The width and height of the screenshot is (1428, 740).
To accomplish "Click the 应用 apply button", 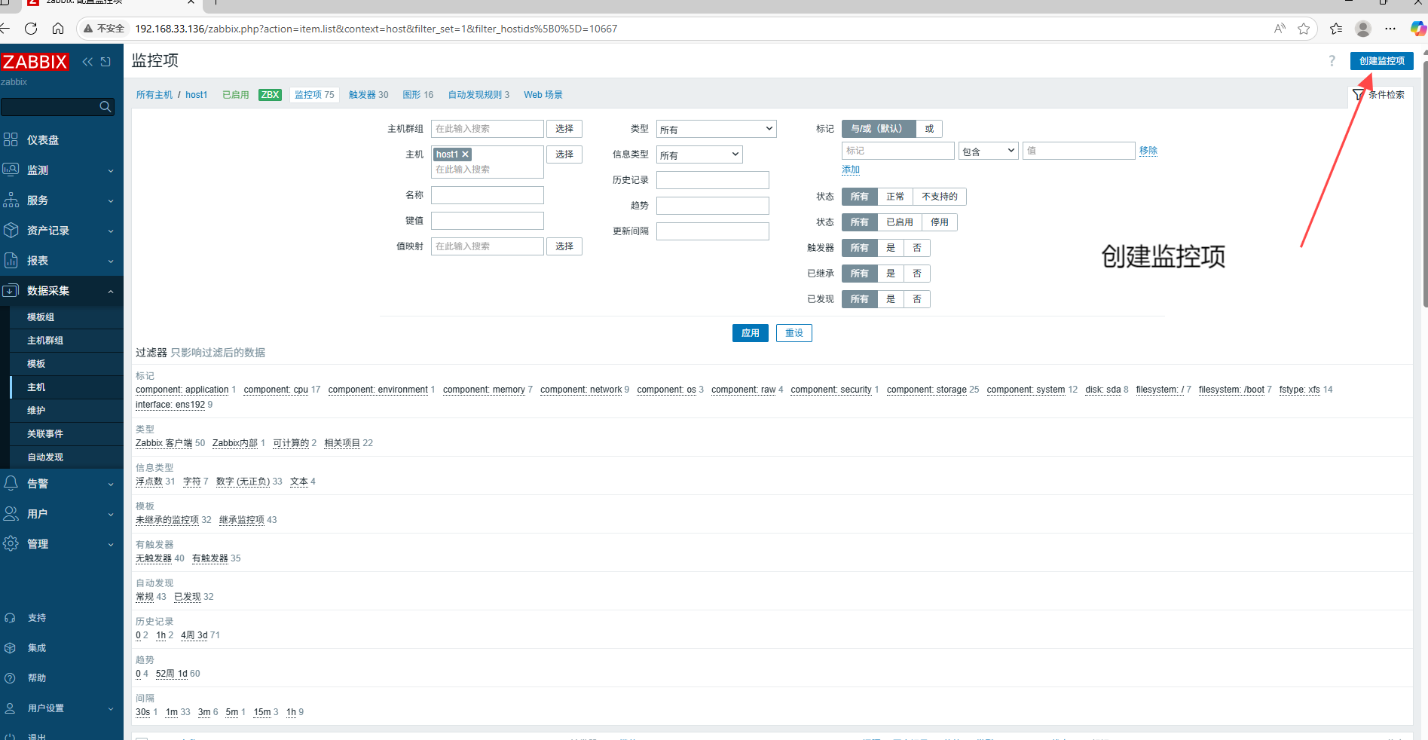I will click(x=750, y=333).
